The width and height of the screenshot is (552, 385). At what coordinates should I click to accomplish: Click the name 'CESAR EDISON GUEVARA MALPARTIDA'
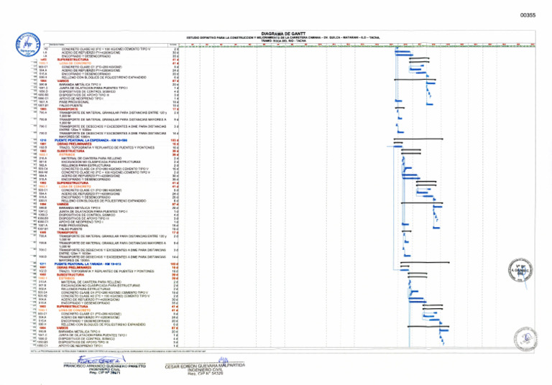[x=205, y=366]
